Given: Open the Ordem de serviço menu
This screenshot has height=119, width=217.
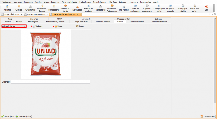Looking at the screenshot, I should (52, 2).
